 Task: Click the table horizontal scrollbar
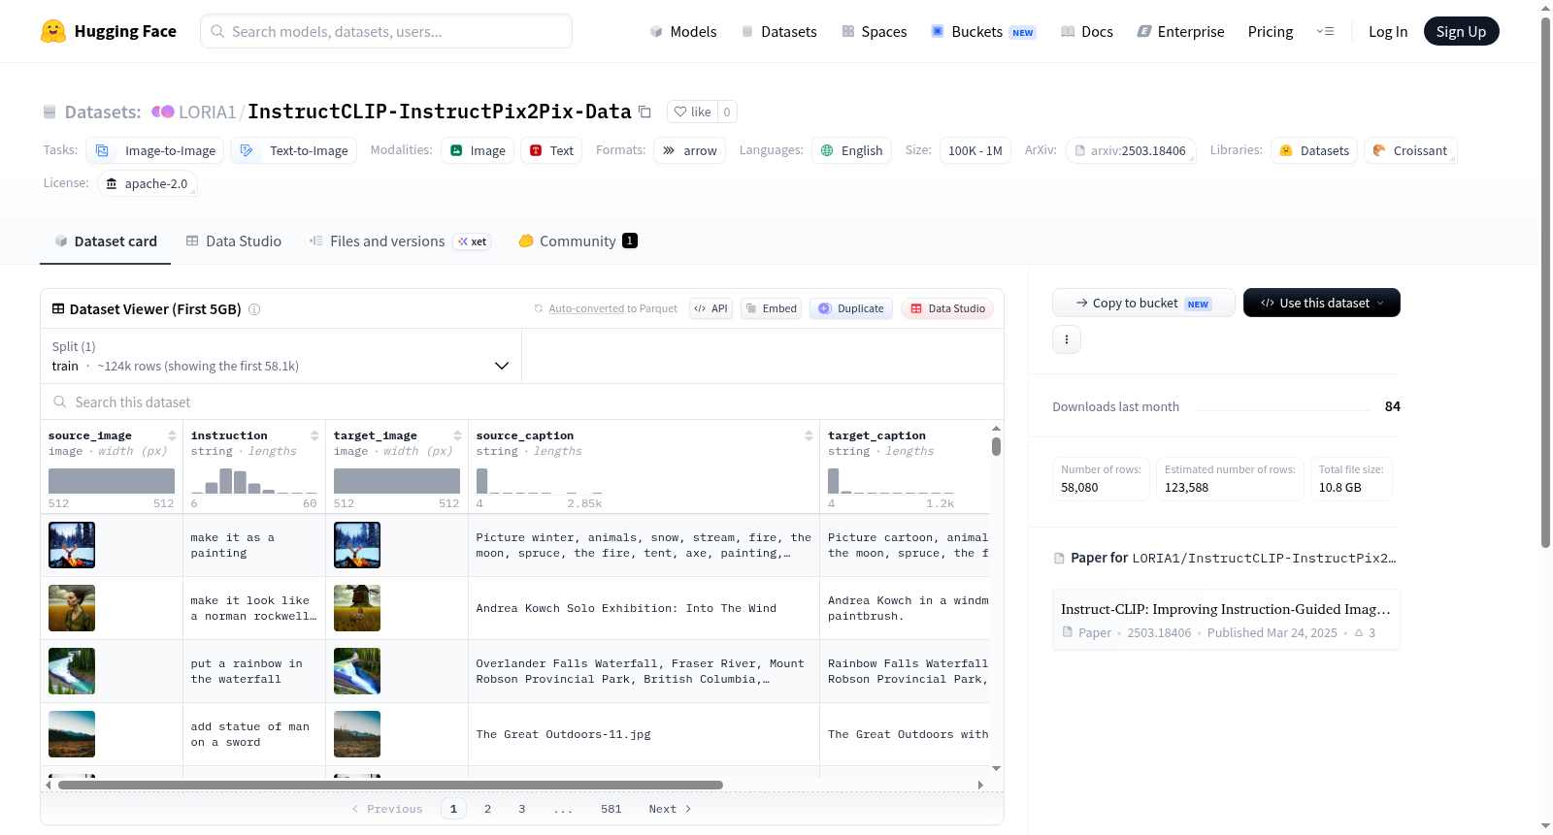(390, 785)
